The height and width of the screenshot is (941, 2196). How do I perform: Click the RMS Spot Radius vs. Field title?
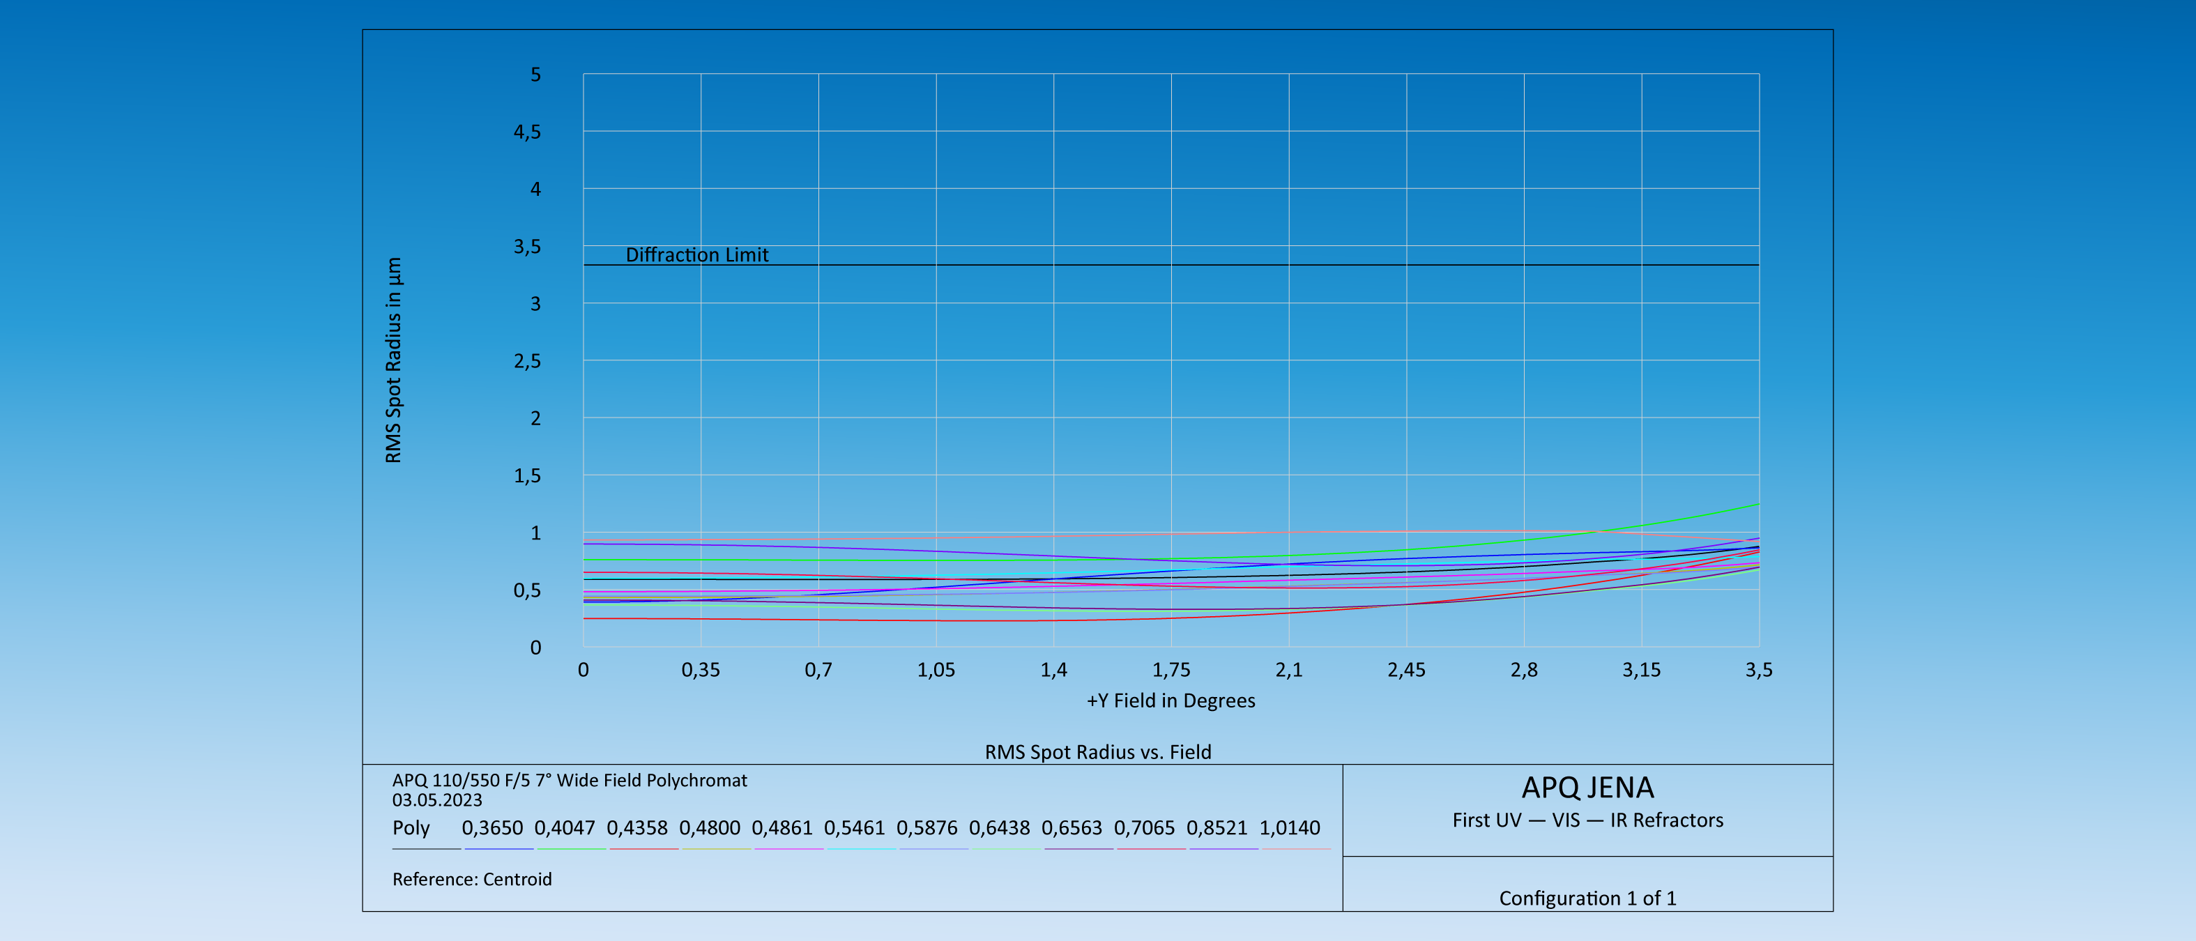click(1097, 752)
